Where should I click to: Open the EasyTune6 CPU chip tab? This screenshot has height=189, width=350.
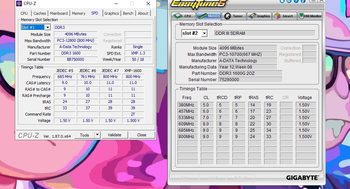[x=183, y=16]
